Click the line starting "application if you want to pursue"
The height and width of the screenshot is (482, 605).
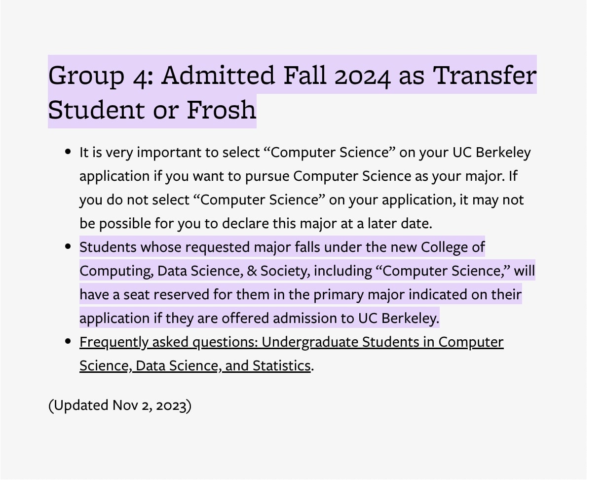tap(299, 176)
